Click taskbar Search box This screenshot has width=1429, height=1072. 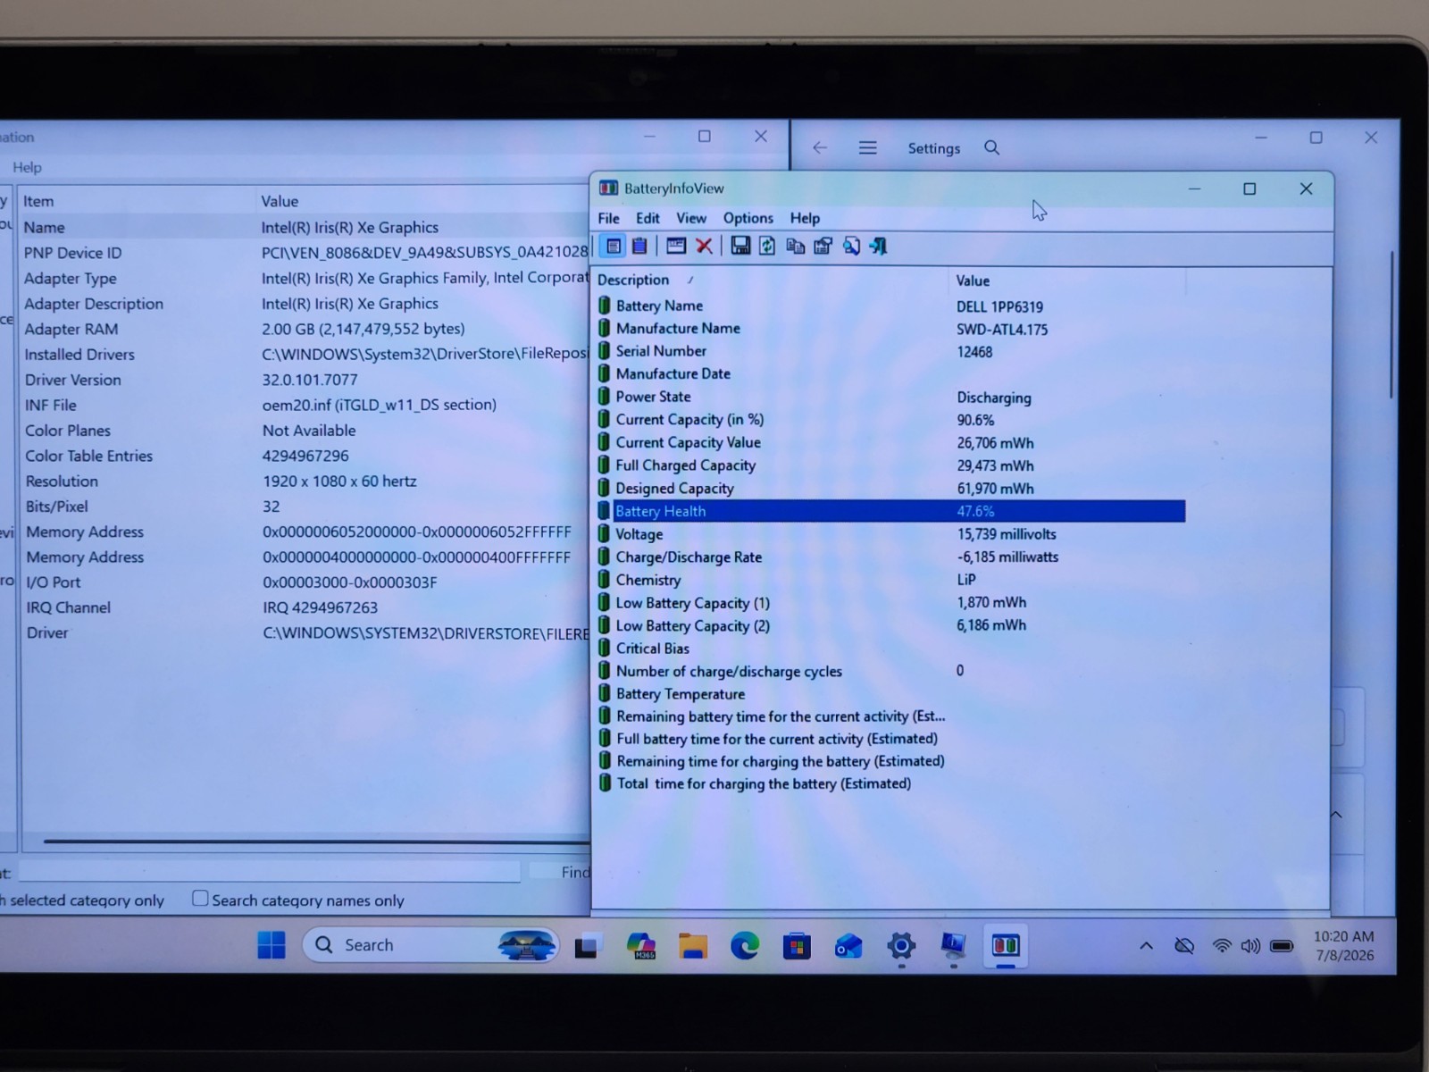click(x=430, y=945)
